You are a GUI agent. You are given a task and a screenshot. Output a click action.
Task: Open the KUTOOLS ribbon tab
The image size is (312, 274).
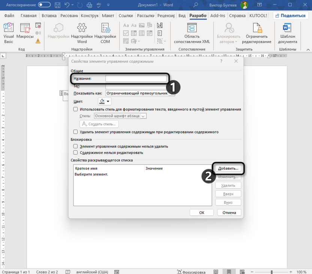tap(258, 16)
